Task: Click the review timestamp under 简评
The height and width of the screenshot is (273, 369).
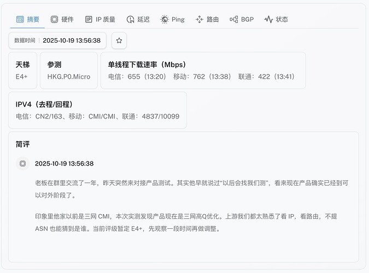Action: (x=64, y=163)
